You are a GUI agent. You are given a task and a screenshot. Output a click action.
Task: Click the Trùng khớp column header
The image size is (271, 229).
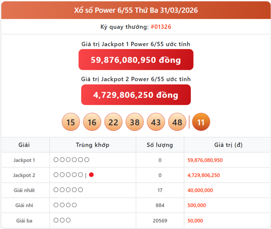click(93, 145)
